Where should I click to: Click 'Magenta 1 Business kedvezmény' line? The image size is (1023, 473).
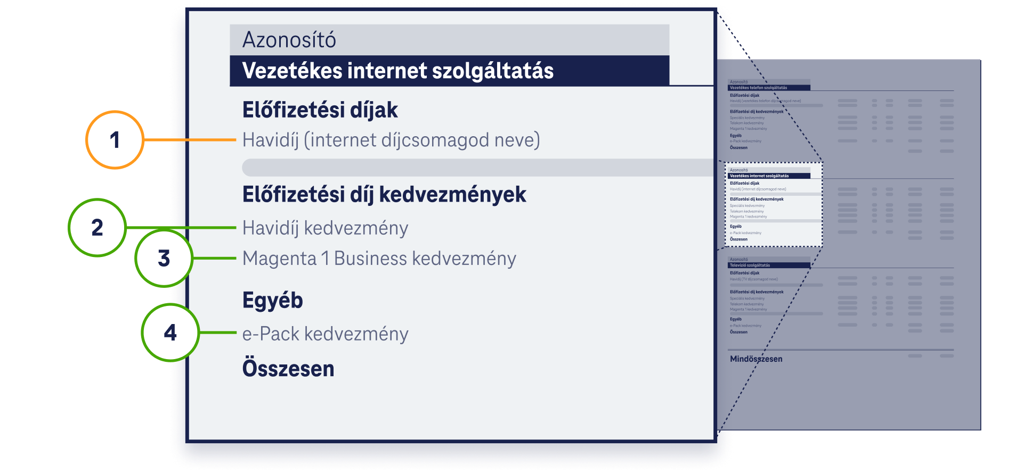[x=379, y=259]
